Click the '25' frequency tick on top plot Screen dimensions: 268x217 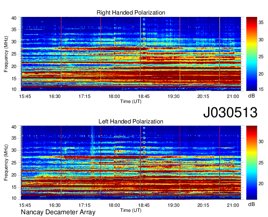14,54
